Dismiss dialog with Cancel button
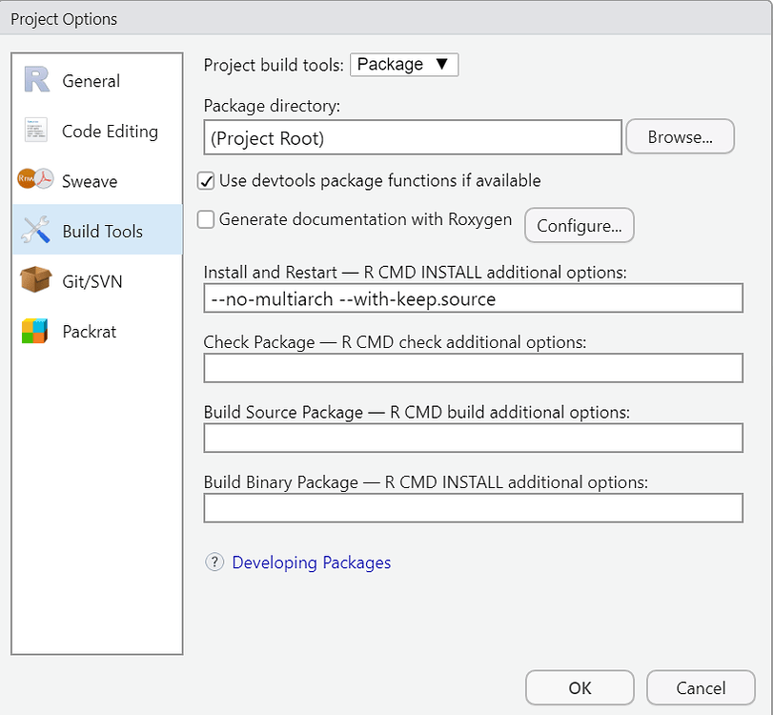 (x=701, y=687)
